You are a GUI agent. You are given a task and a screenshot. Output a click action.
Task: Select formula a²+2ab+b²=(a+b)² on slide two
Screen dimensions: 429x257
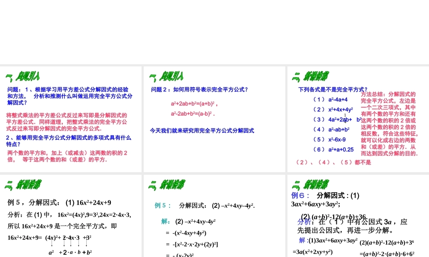pos(193,103)
